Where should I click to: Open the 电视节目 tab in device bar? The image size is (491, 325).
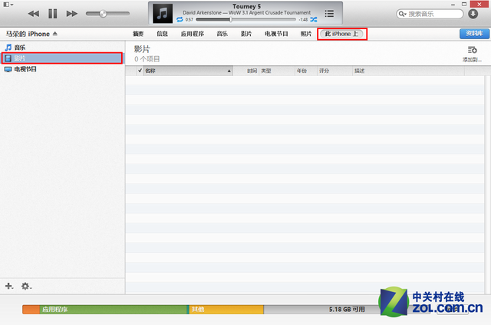coord(276,34)
